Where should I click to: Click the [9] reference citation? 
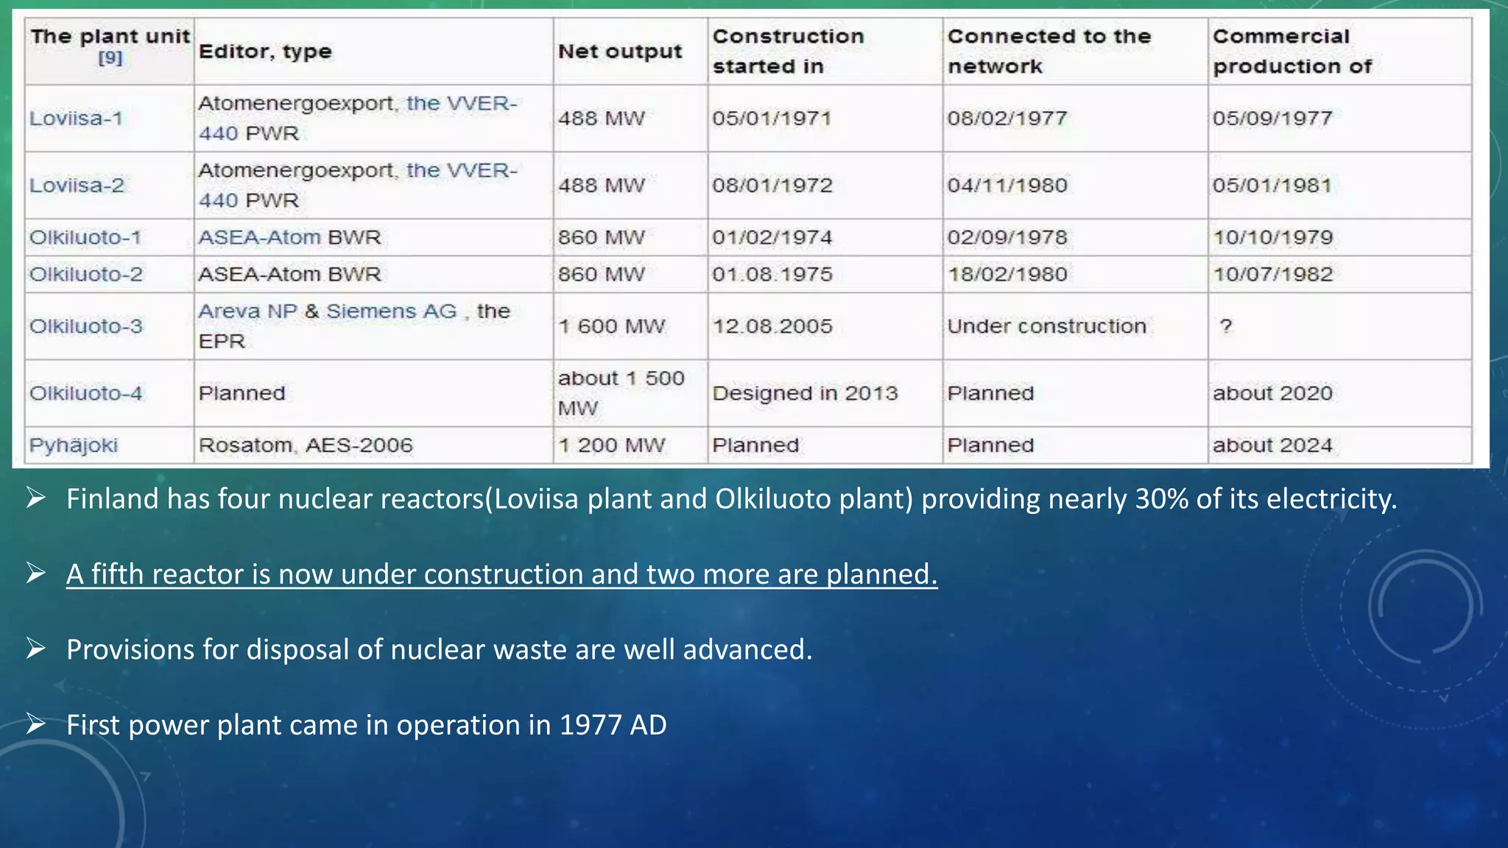pyautogui.click(x=110, y=57)
